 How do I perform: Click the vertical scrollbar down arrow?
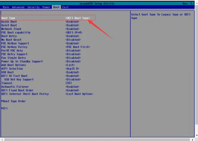197,135
